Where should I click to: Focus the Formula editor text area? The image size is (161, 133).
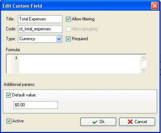(x=80, y=64)
